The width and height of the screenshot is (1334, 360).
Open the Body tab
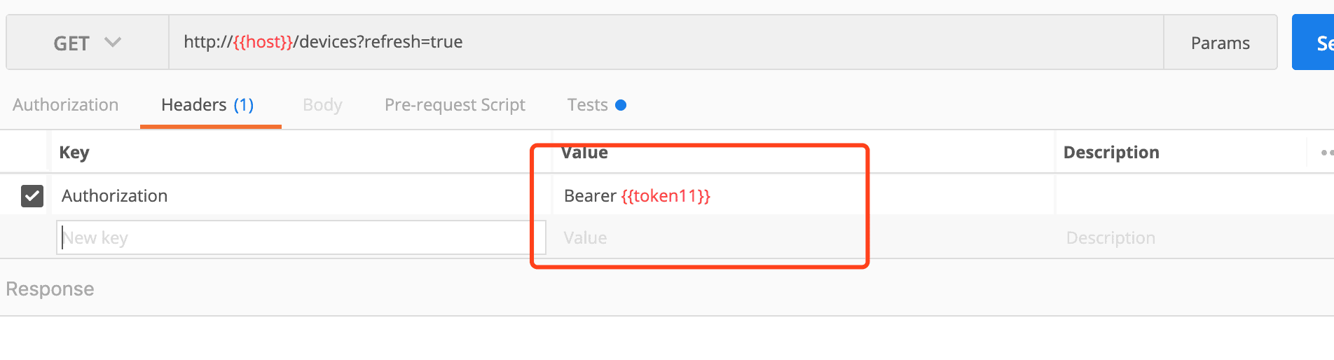[322, 105]
